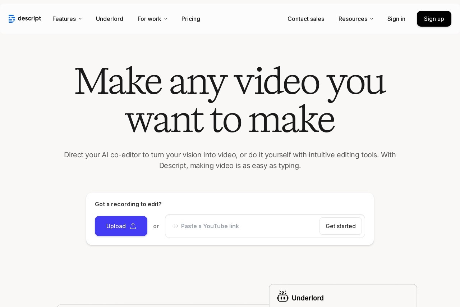The height and width of the screenshot is (307, 460).
Task: Click the black Sign up button
Action: [x=434, y=19]
